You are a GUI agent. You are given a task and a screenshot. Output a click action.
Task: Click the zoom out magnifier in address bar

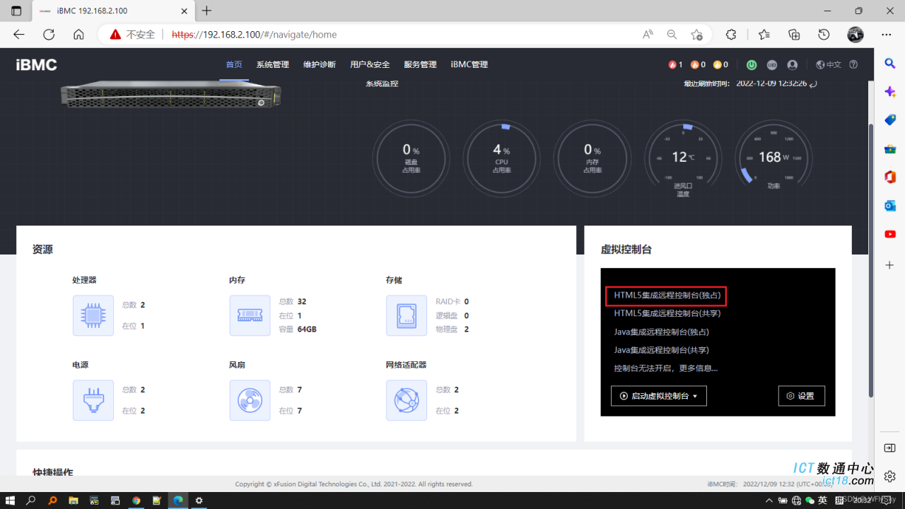click(x=672, y=35)
